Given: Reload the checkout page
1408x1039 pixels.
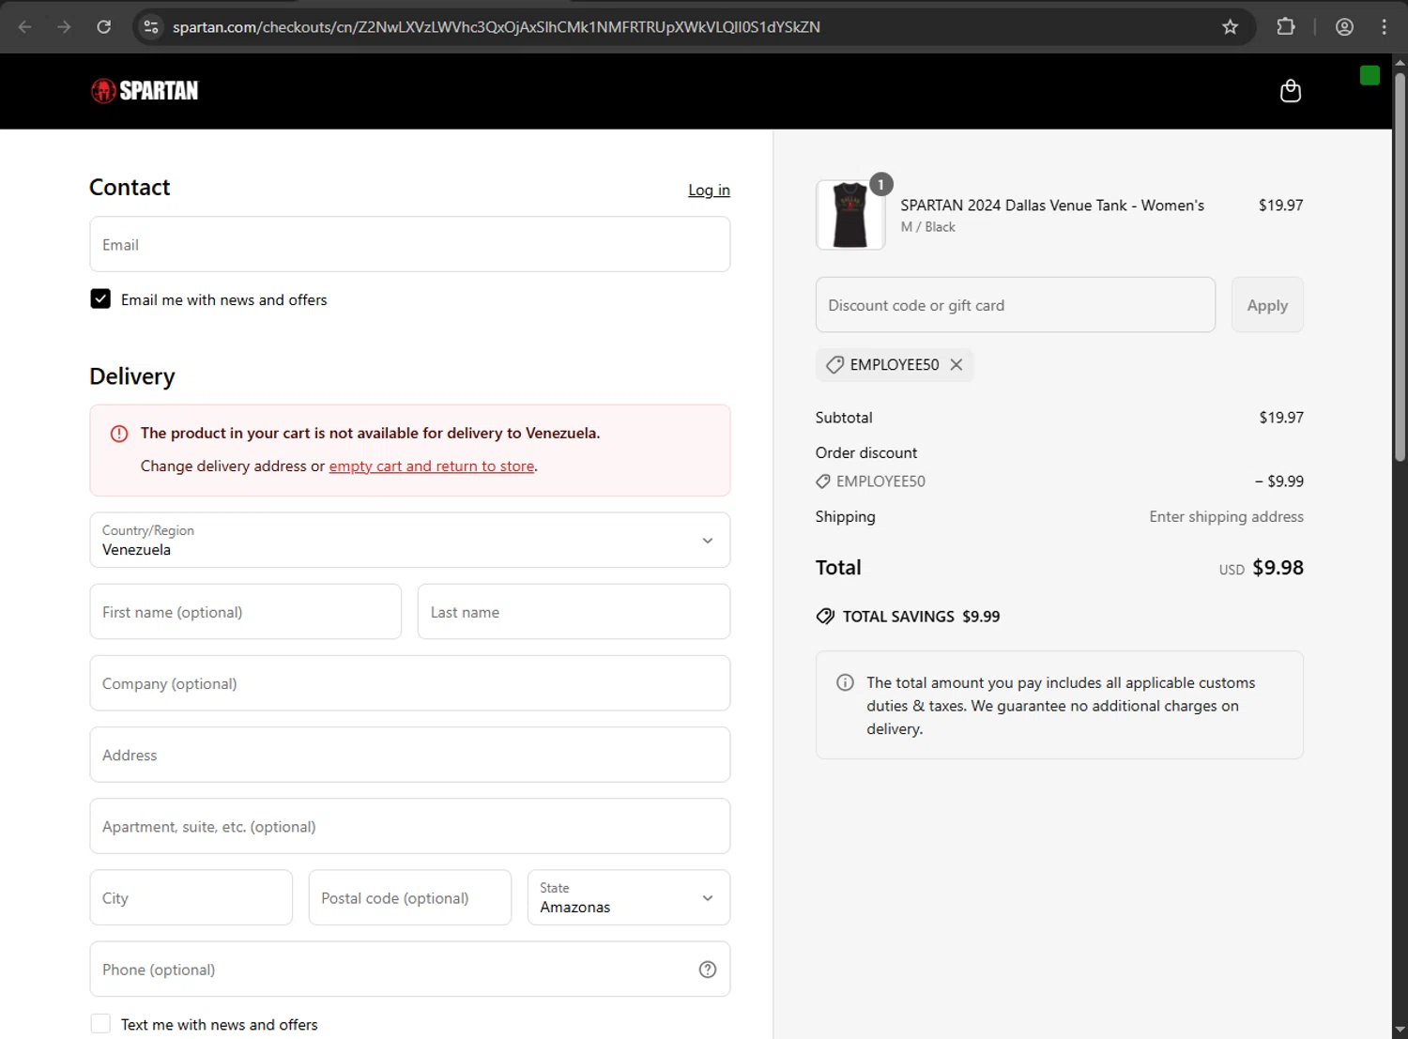Looking at the screenshot, I should [x=104, y=27].
